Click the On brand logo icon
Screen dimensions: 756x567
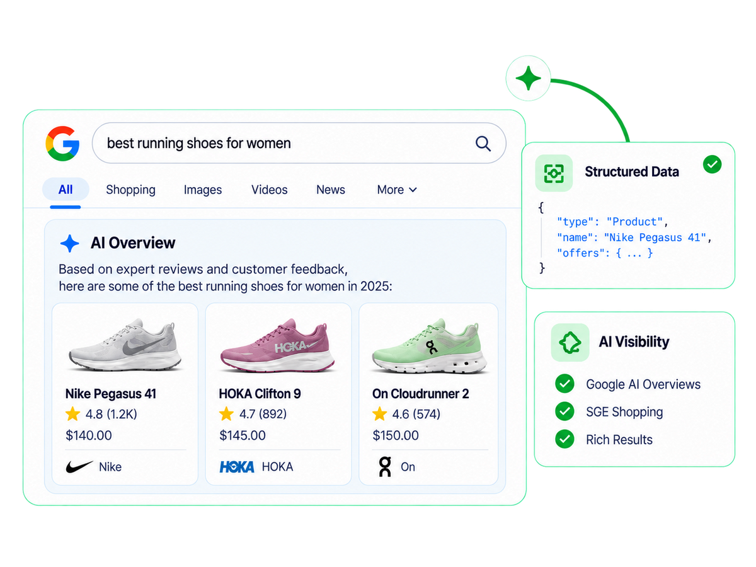click(384, 467)
